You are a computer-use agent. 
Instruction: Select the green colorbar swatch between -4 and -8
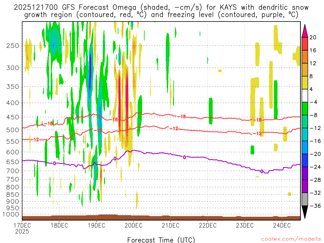[305, 109]
